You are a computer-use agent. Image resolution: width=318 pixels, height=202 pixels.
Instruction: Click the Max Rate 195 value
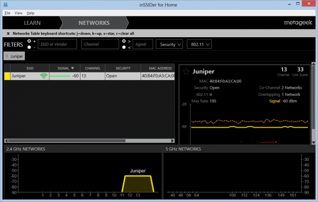pos(213,101)
